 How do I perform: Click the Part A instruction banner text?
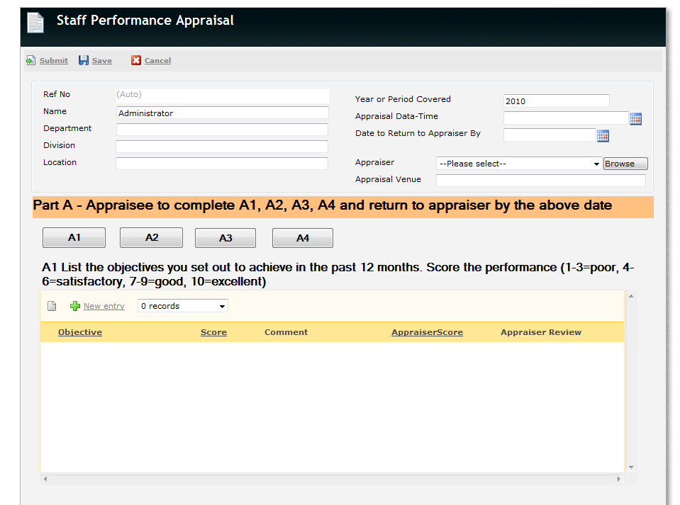click(323, 205)
